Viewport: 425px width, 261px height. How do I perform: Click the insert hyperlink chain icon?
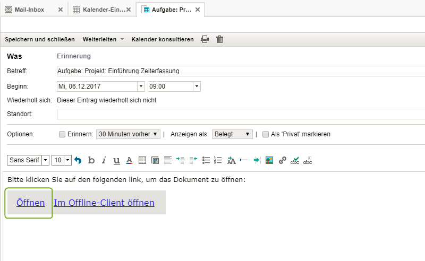[x=283, y=160]
